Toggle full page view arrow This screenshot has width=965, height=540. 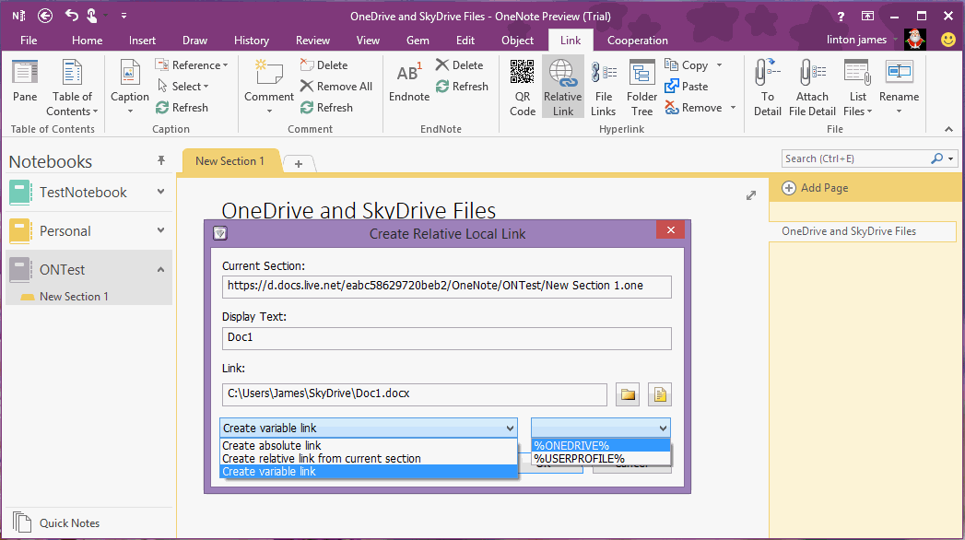pyautogui.click(x=751, y=195)
